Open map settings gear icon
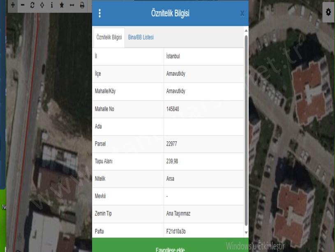This screenshot has width=335, height=252. coord(328,12)
